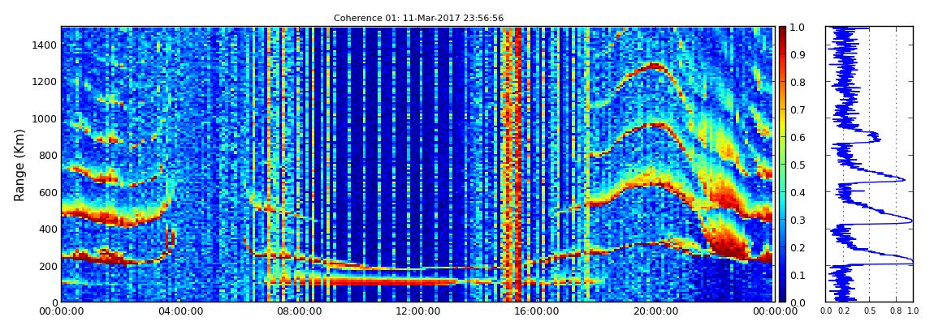Click the red vertical stripe just before 16:00:00
Viewport: 934px width, 330px height.
pyautogui.click(x=517, y=164)
